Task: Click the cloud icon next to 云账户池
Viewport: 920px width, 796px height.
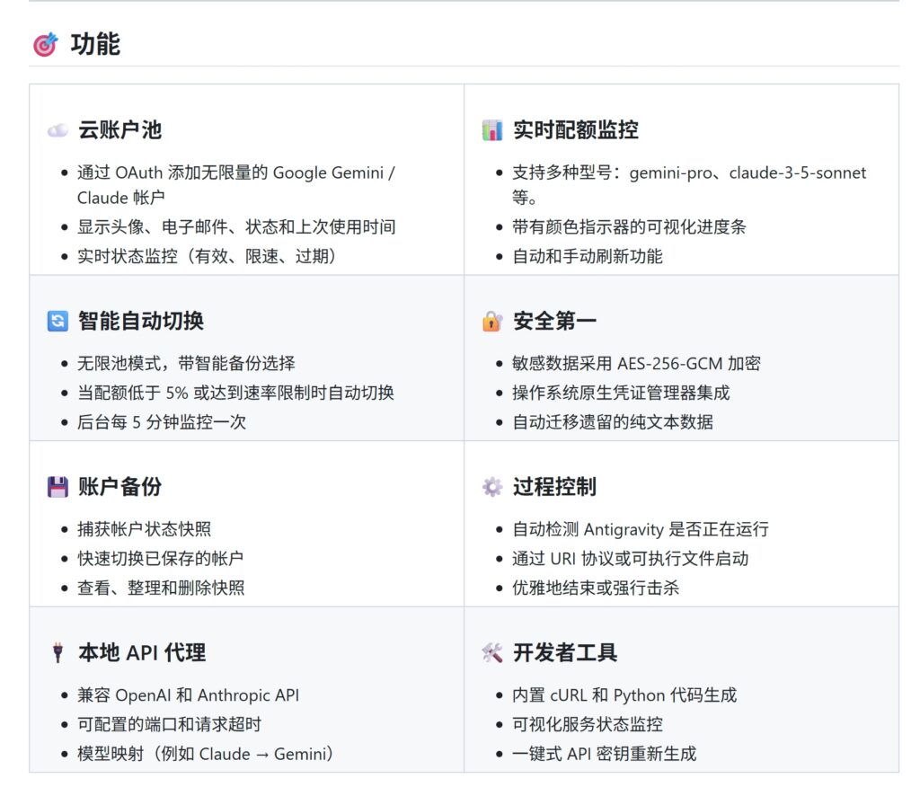Action: click(x=57, y=130)
